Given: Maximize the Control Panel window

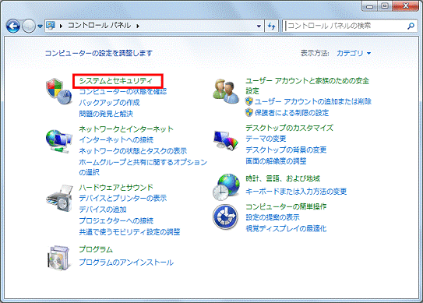Looking at the screenshot, I should tap(385, 6).
